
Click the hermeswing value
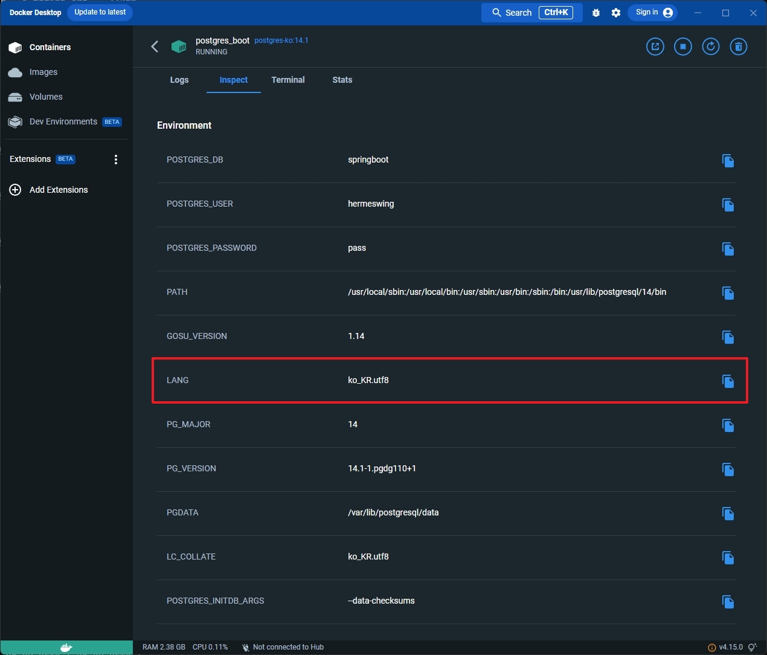pos(371,204)
